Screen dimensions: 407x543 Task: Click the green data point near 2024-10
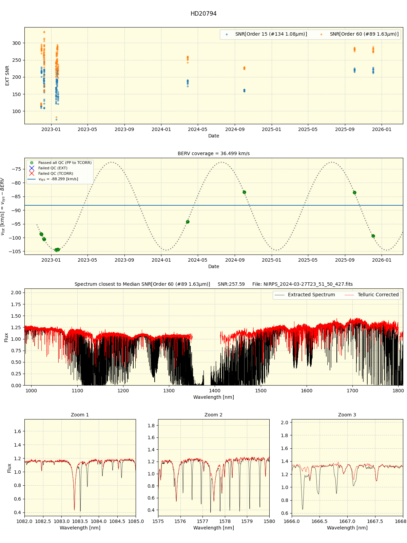coord(244,192)
